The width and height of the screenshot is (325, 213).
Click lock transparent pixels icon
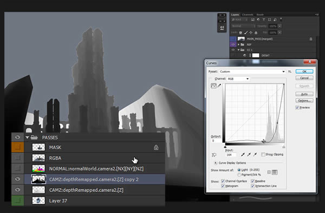[x=240, y=32]
